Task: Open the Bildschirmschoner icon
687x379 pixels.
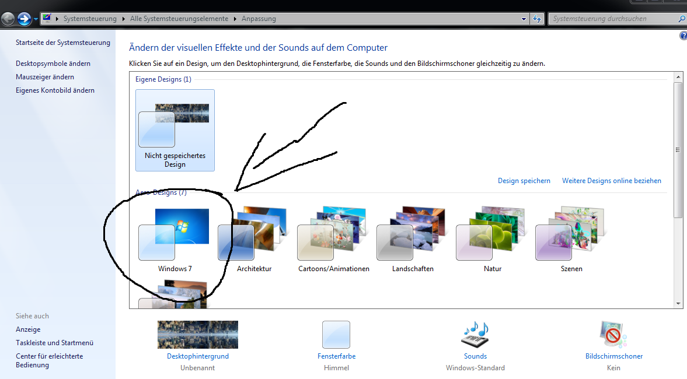Action: click(x=613, y=334)
